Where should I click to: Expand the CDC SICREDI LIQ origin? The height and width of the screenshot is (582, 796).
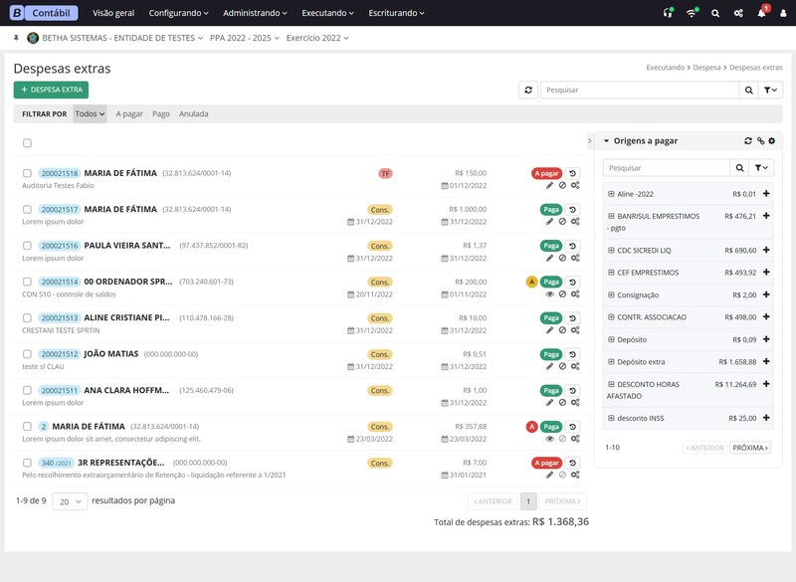click(611, 250)
